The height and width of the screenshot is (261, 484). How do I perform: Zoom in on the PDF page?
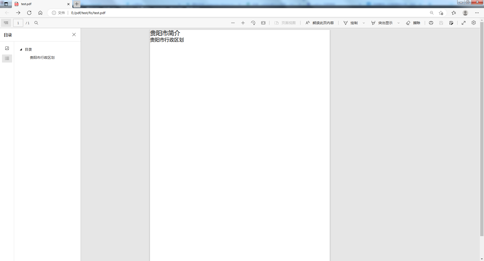tap(243, 23)
